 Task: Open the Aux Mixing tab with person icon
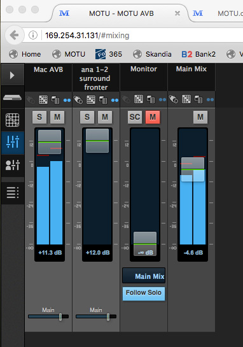coord(12,165)
